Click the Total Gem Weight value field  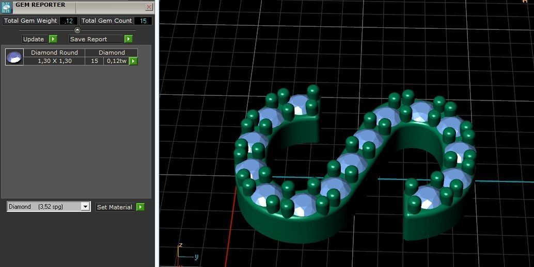click(x=69, y=21)
